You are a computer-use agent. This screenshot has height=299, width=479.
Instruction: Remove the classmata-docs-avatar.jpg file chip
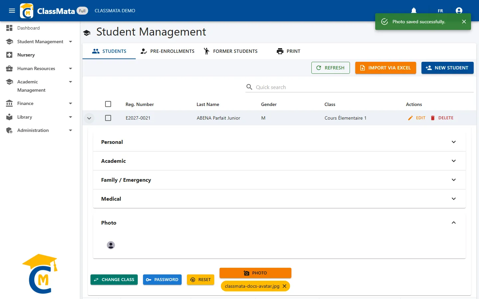pos(284,286)
